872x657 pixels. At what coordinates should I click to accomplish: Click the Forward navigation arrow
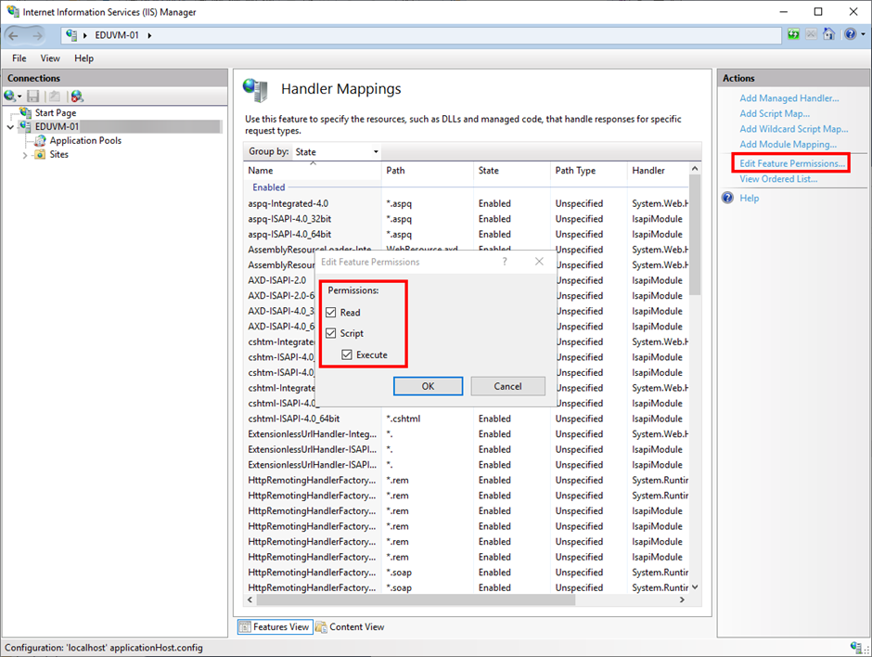pos(37,35)
